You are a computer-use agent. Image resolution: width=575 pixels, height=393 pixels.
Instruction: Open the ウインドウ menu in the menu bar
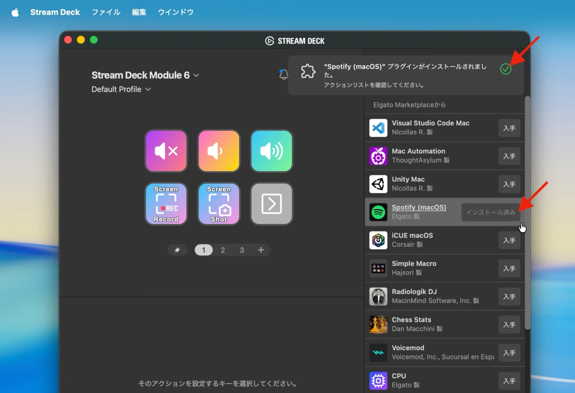click(175, 12)
